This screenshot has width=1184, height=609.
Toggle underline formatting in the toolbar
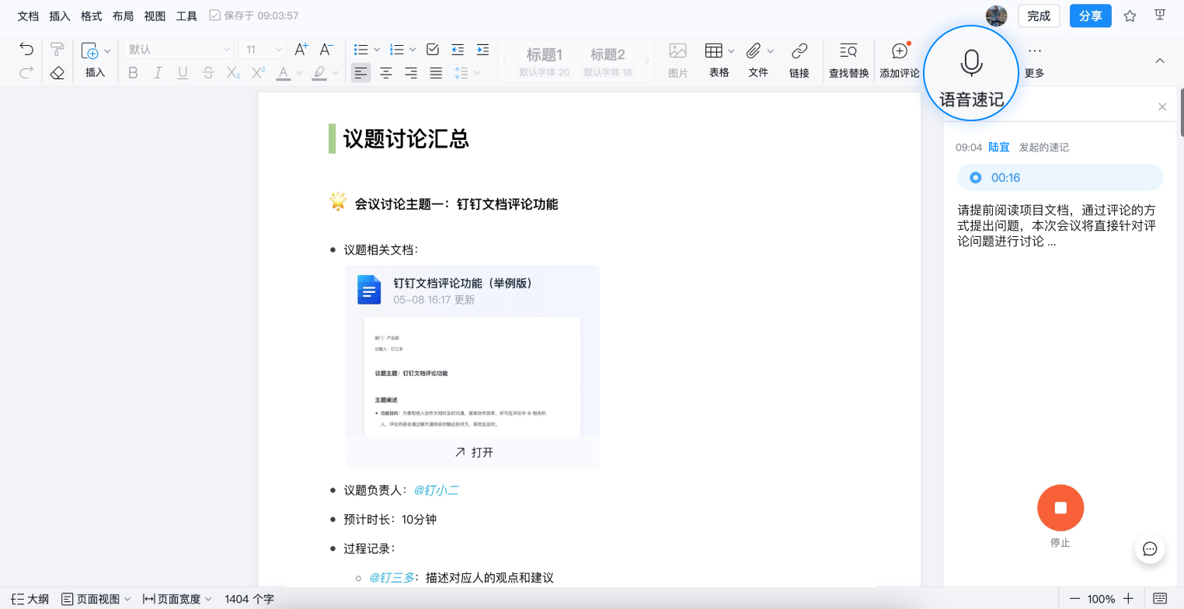[183, 73]
